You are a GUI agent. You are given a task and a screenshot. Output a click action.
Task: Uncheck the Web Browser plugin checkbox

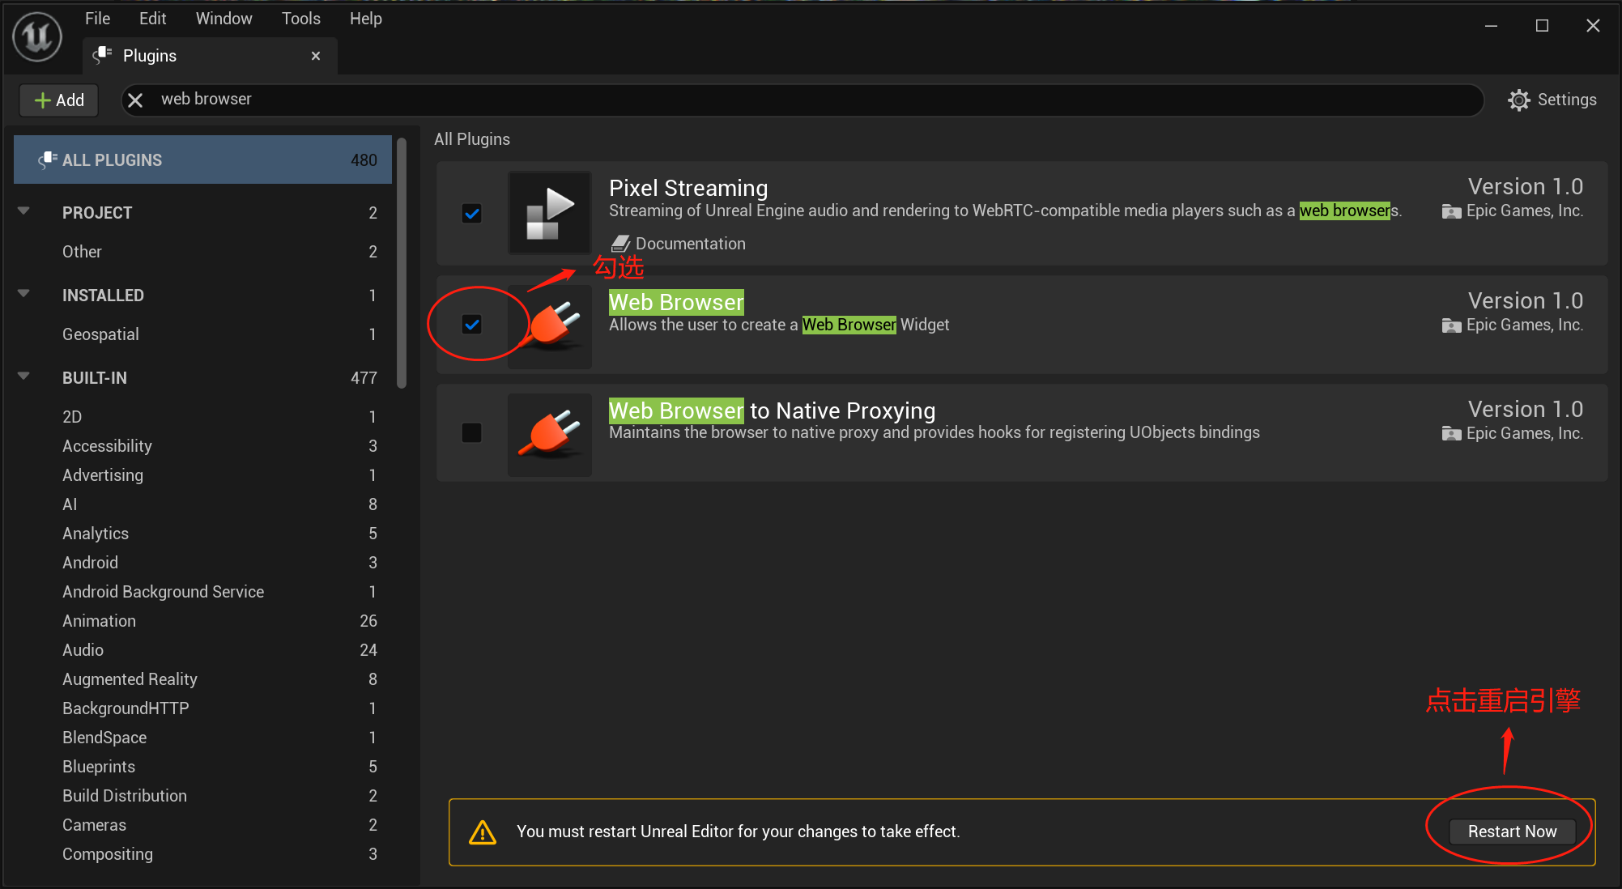tap(472, 325)
